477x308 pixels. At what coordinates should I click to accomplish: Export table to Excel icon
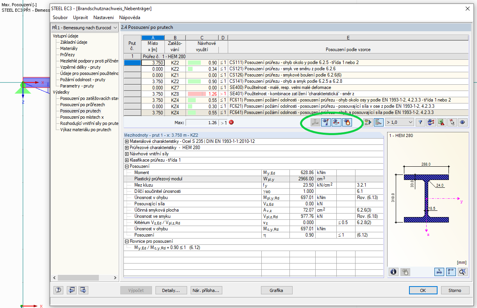point(441,122)
